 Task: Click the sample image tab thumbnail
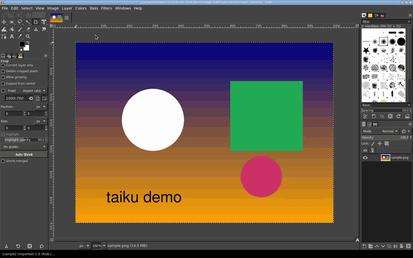coord(56,18)
